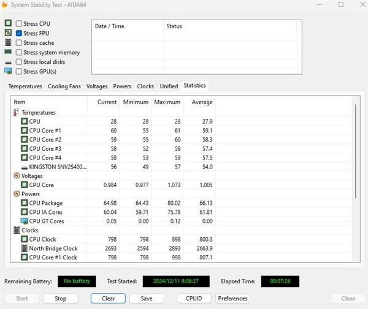Viewport: 368px width, 309px height.
Task: Click the Temperatures thermometer icon in list
Action: coord(16,113)
